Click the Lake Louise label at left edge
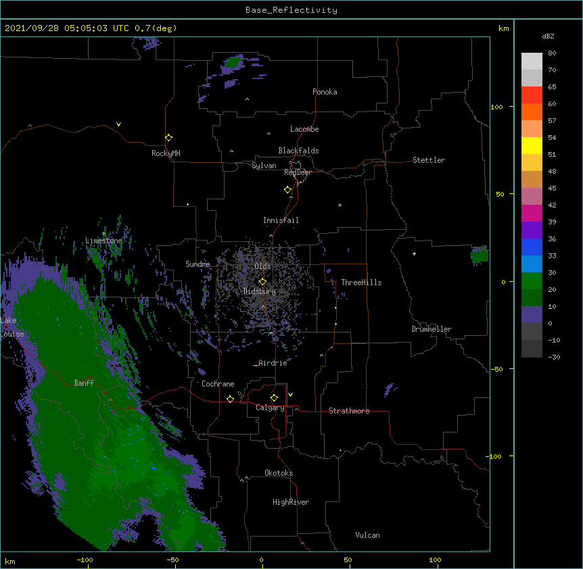This screenshot has width=583, height=569. click(x=12, y=327)
